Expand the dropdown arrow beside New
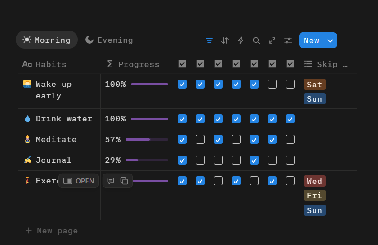This screenshot has width=378, height=245. [x=330, y=40]
